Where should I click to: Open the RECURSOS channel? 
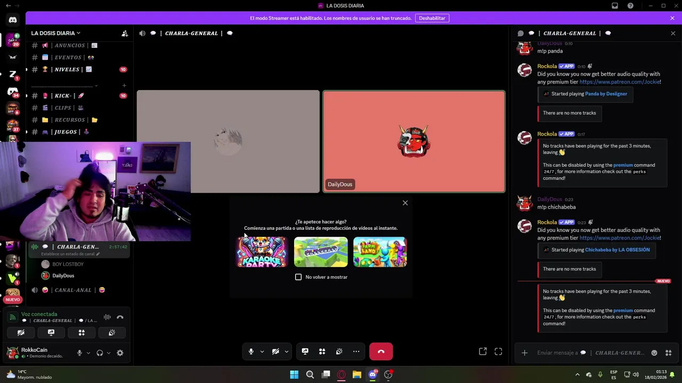[x=79, y=120]
